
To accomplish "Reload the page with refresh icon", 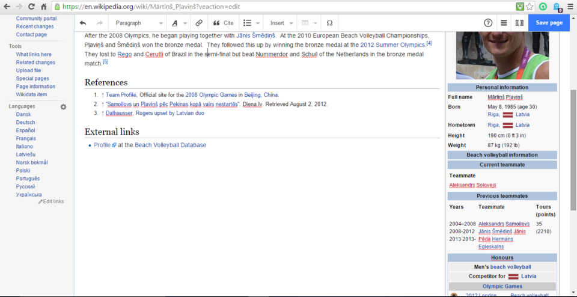I will (31, 6).
